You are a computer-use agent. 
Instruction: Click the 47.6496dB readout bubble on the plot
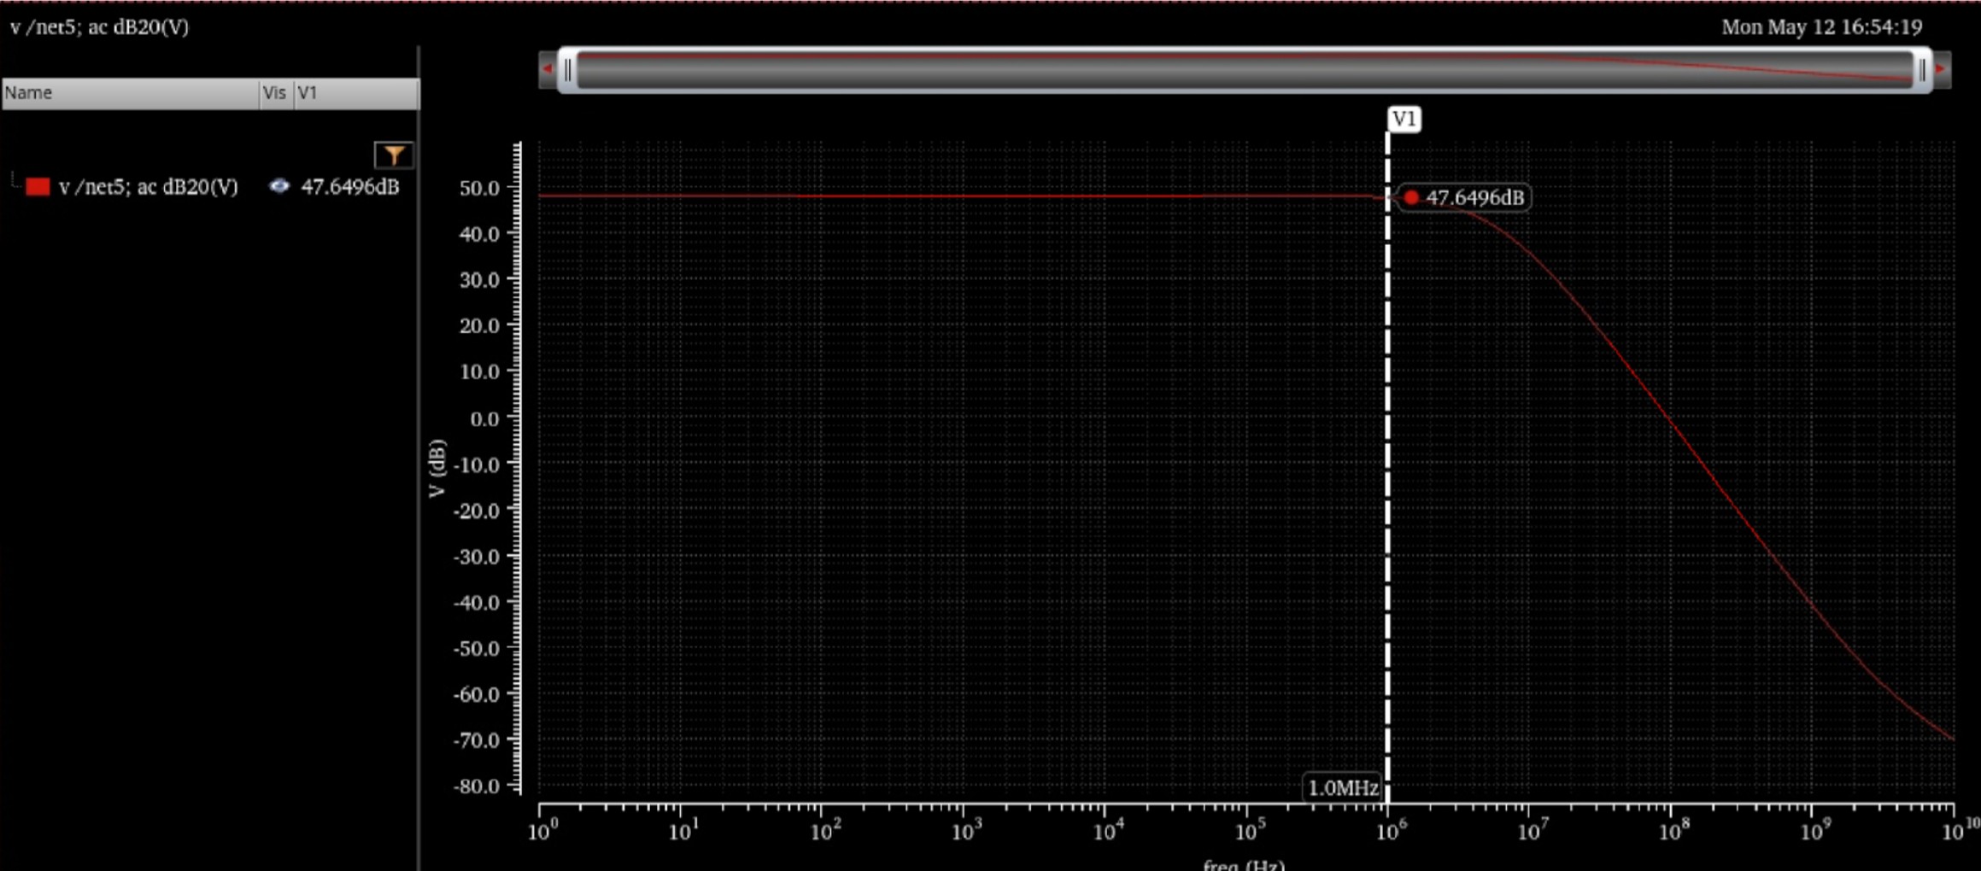coord(1474,198)
